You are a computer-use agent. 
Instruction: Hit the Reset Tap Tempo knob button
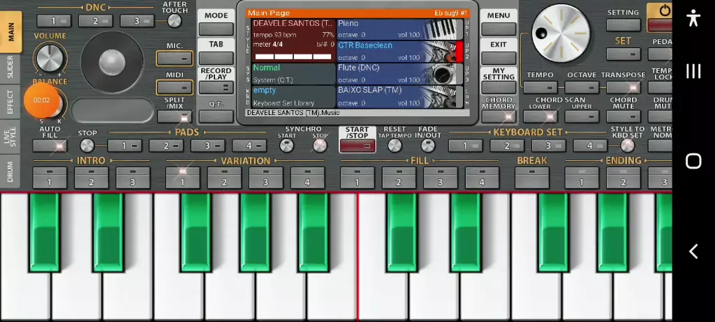pos(395,146)
